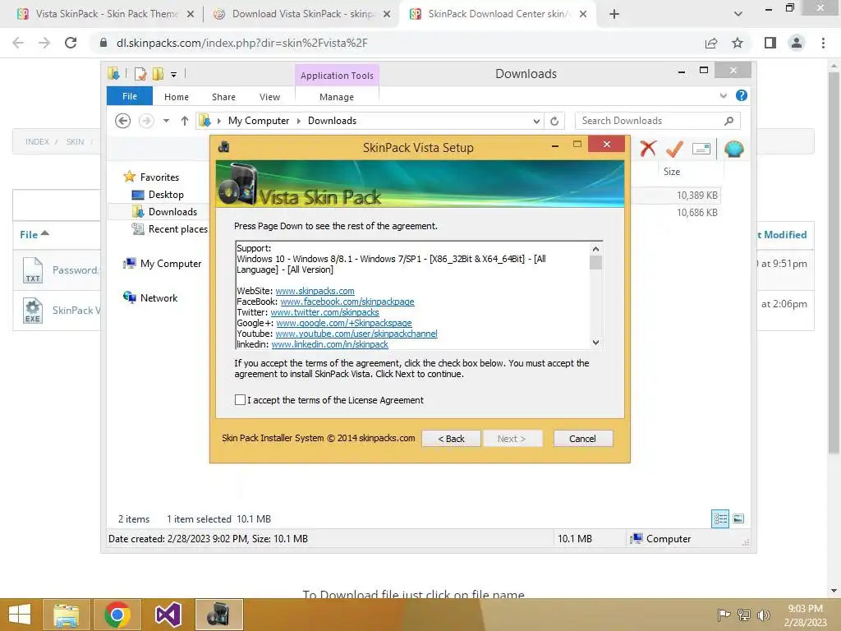
Task: Accept the License Agreement checkbox
Action: coord(241,400)
